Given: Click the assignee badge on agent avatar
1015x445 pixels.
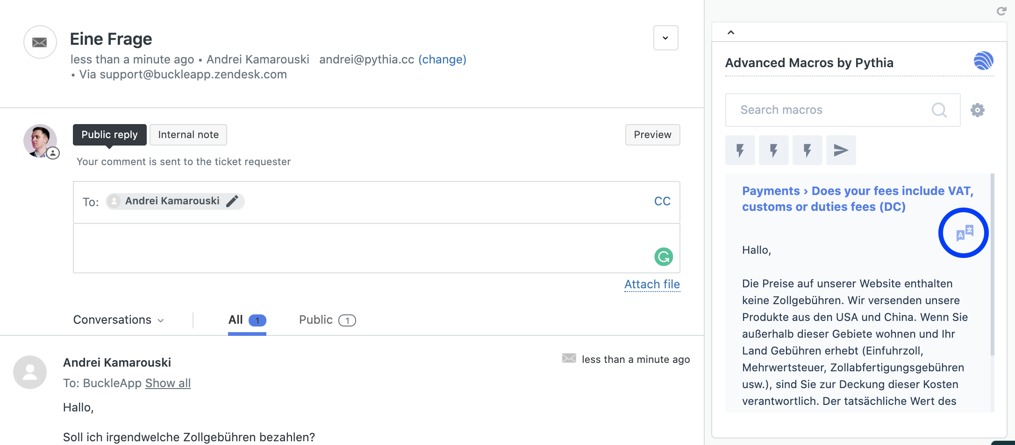Looking at the screenshot, I should pyautogui.click(x=53, y=153).
